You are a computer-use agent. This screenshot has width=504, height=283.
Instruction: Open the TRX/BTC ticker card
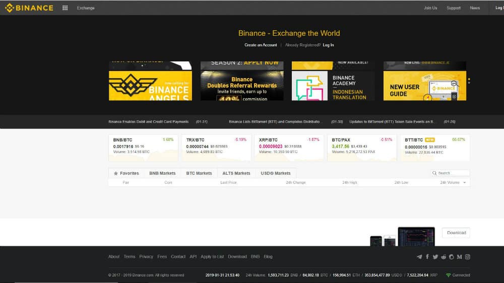tap(216, 148)
